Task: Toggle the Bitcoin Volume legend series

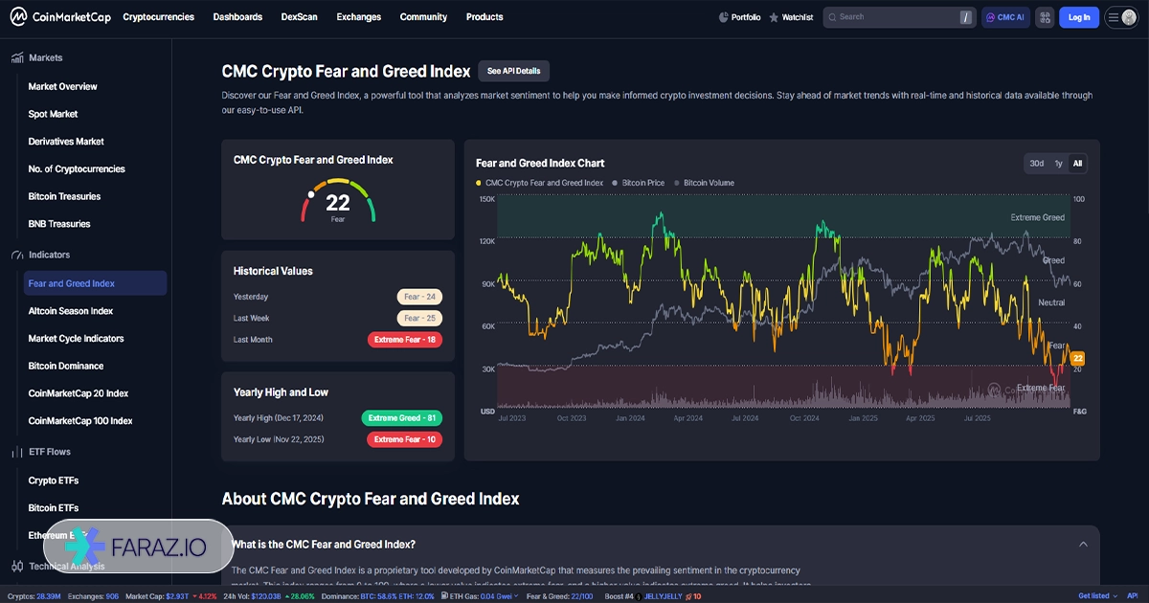Action: pos(704,183)
